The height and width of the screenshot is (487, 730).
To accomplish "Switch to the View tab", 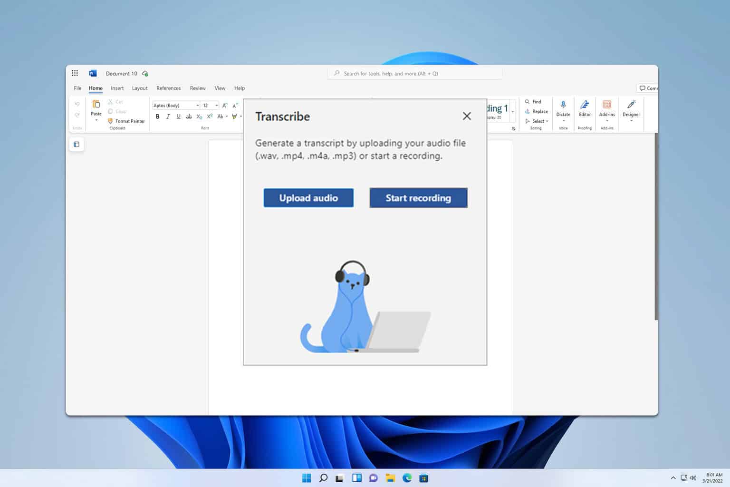I will (x=220, y=88).
